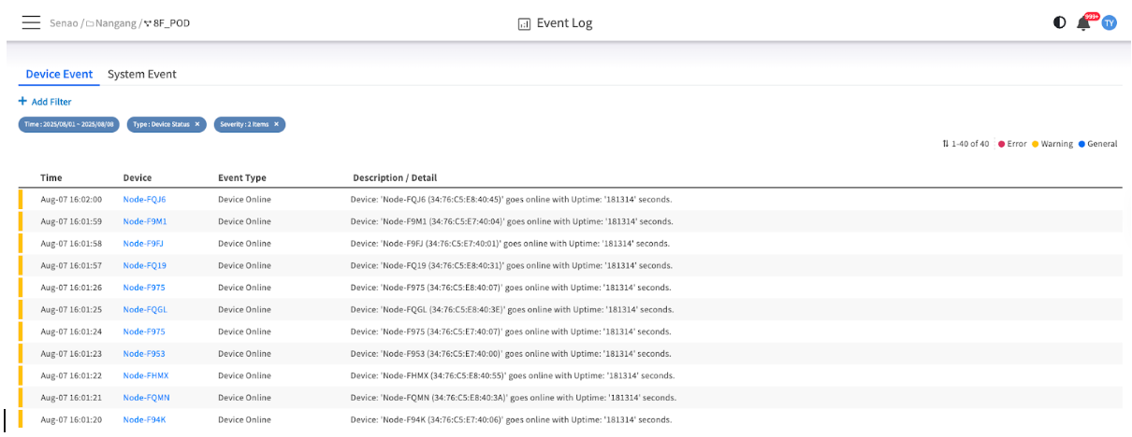Open the Type: Device Status filter chip

point(161,124)
